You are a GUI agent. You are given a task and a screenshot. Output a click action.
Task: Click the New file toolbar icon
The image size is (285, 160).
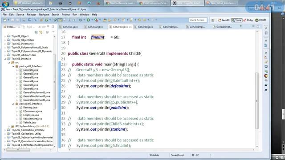(5, 20)
